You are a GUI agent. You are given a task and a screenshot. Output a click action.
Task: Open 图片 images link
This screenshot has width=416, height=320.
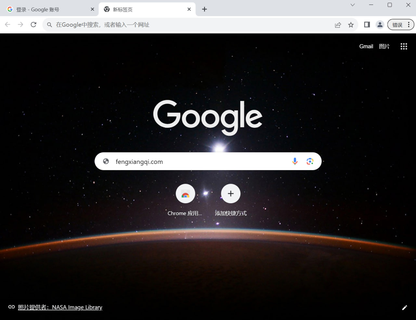pyautogui.click(x=384, y=47)
